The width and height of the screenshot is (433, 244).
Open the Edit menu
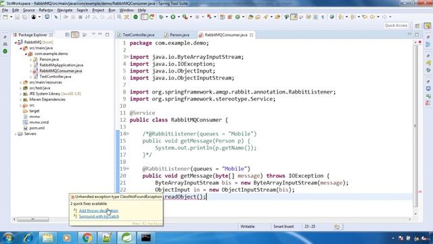pos(16,10)
